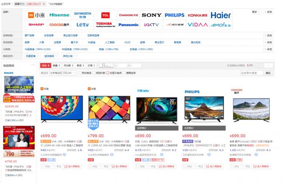Viewport: 283px width, 183px height.
Task: Sort results by review count
Action: point(69,66)
